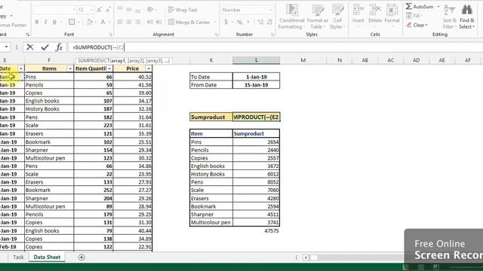Click Wrap Text in Alignment group

[183, 10]
